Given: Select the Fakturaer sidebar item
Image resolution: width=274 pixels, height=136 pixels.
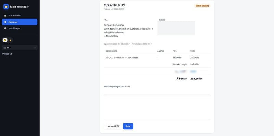Looking at the screenshot, I should (x=20, y=22).
